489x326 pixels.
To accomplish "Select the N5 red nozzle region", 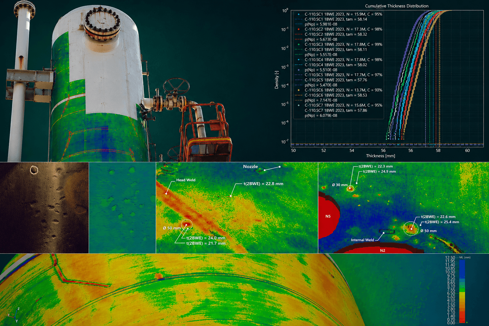I will [328, 216].
